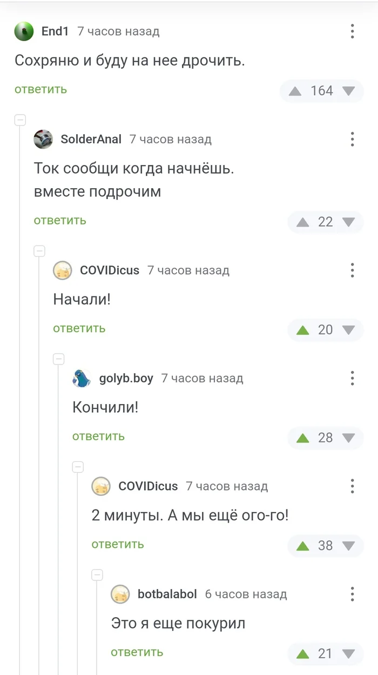Open the options menu on SolderAnal's comment
This screenshot has height=675, width=378.
(x=352, y=140)
